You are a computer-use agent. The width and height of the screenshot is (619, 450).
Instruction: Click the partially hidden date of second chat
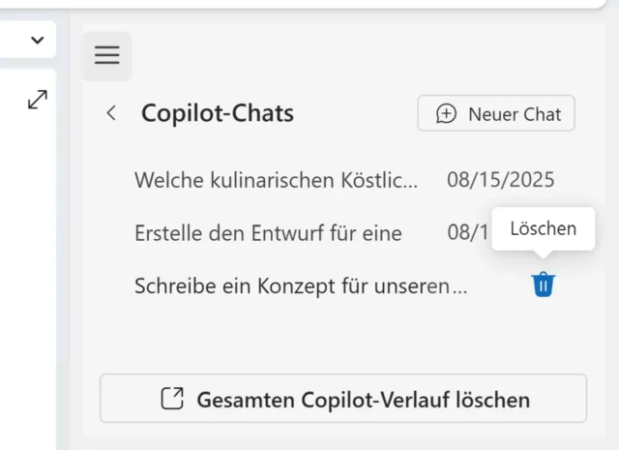(466, 232)
